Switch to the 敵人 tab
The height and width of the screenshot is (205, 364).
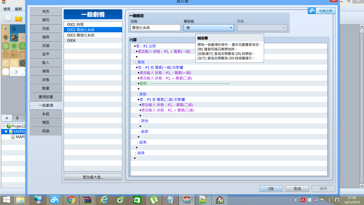[x=46, y=63]
